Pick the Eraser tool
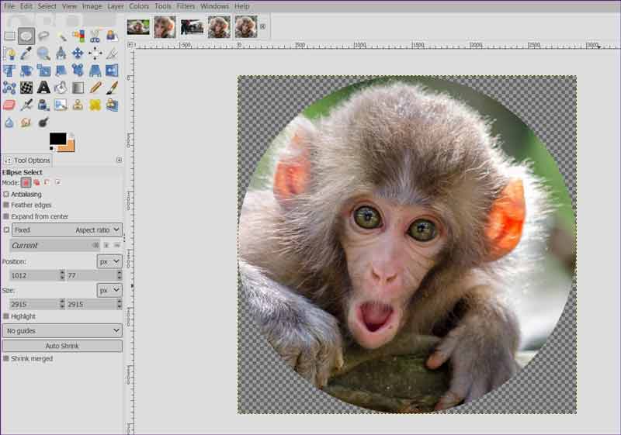The image size is (621, 435). [9, 105]
